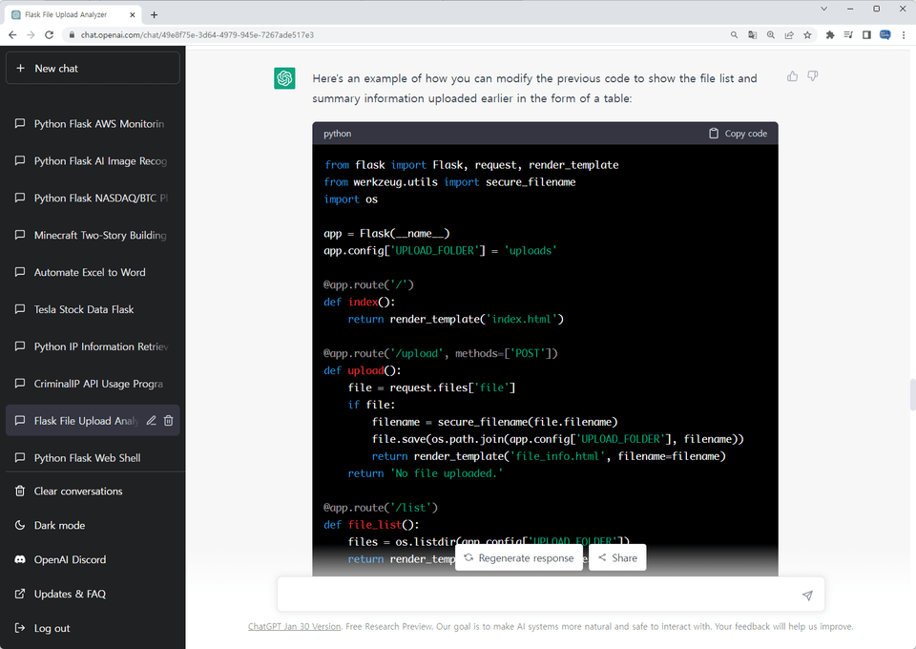Open the OpenAI Discord link
Image resolution: width=916 pixels, height=649 pixels.
[x=70, y=560]
